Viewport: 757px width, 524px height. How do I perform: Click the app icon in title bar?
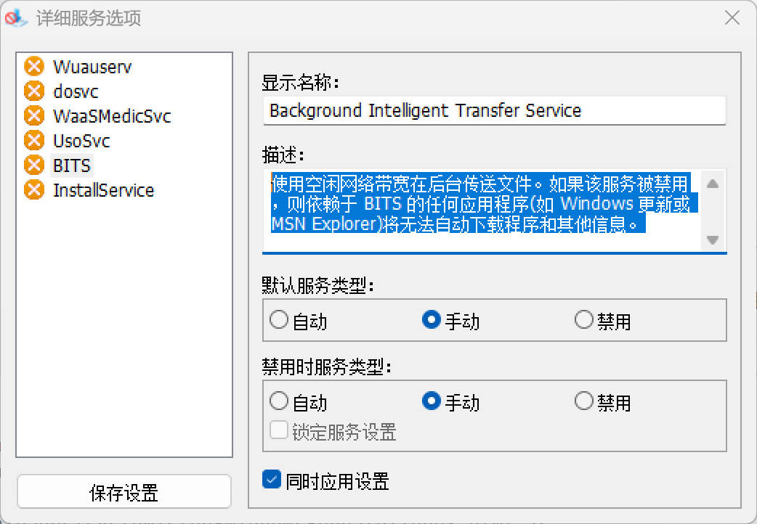pos(15,18)
